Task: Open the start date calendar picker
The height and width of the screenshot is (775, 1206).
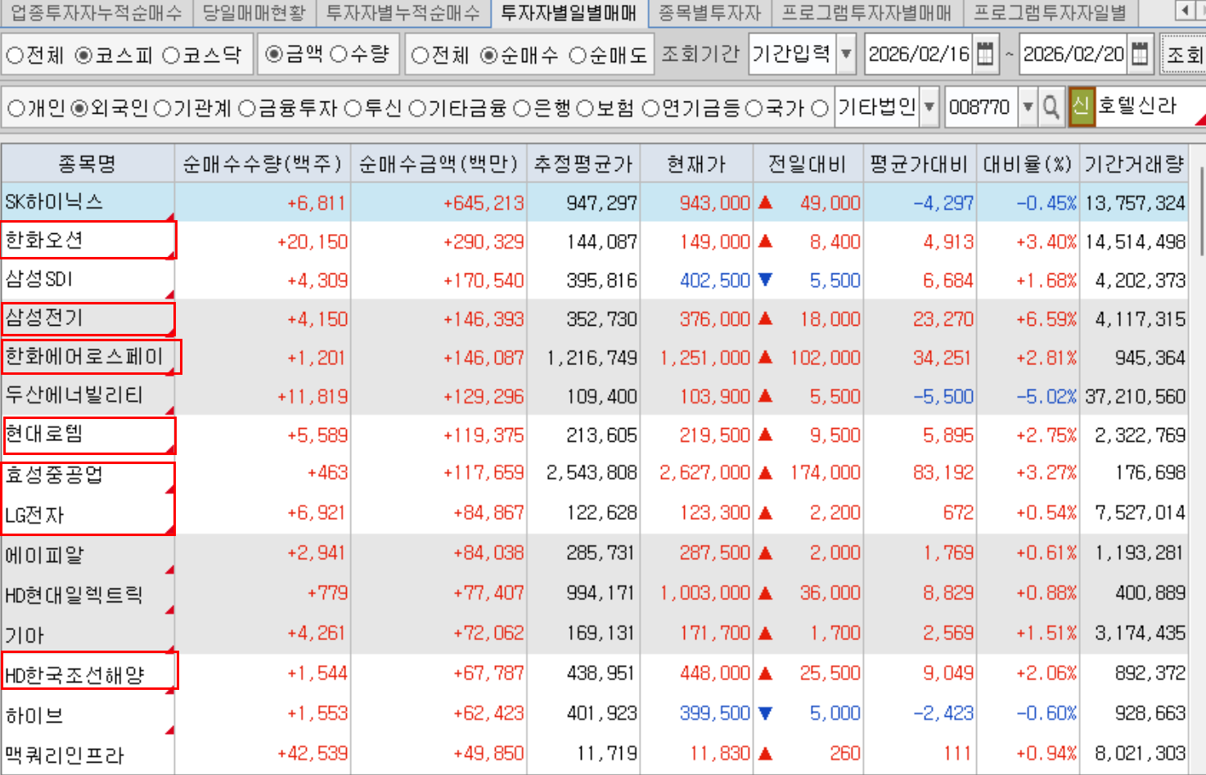Action: pos(985,55)
